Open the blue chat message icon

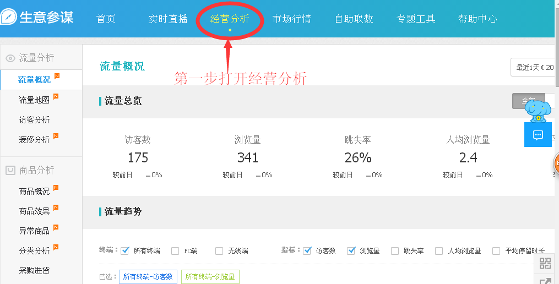[x=538, y=135]
